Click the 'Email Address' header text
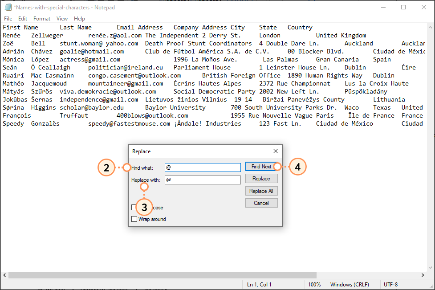 (x=139, y=28)
